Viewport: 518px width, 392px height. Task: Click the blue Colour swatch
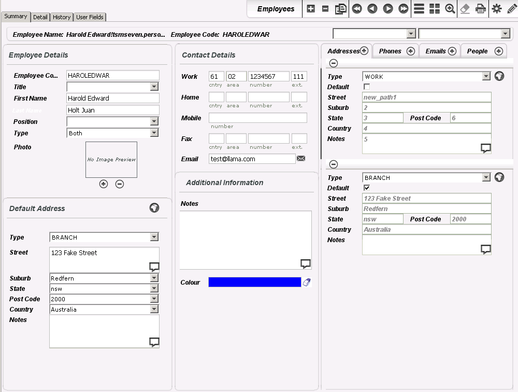254,282
